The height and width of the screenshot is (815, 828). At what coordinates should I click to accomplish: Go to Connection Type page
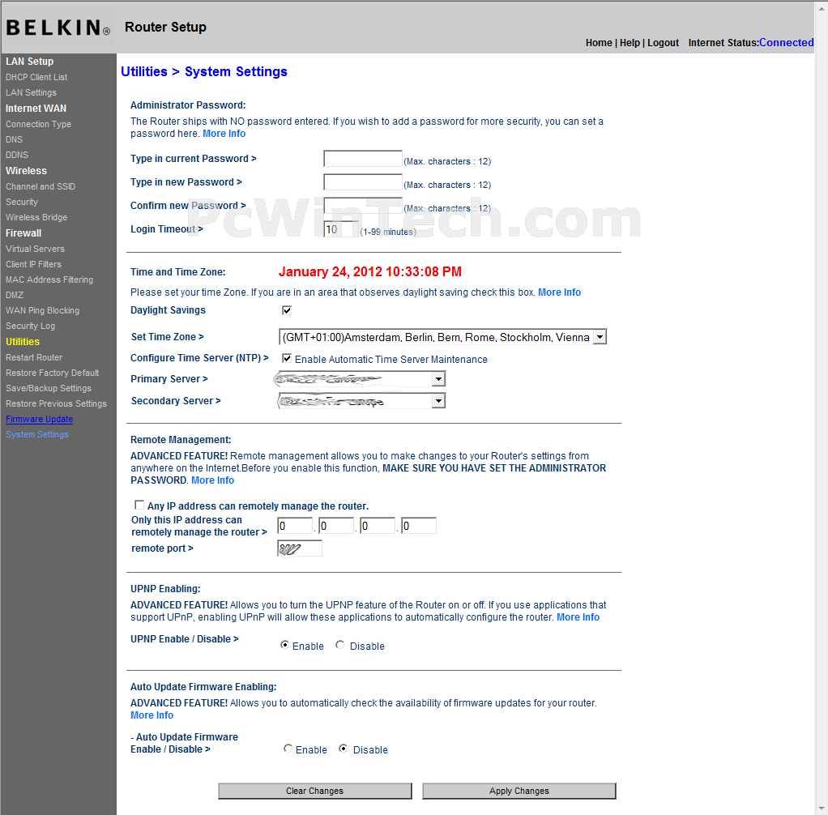point(39,124)
